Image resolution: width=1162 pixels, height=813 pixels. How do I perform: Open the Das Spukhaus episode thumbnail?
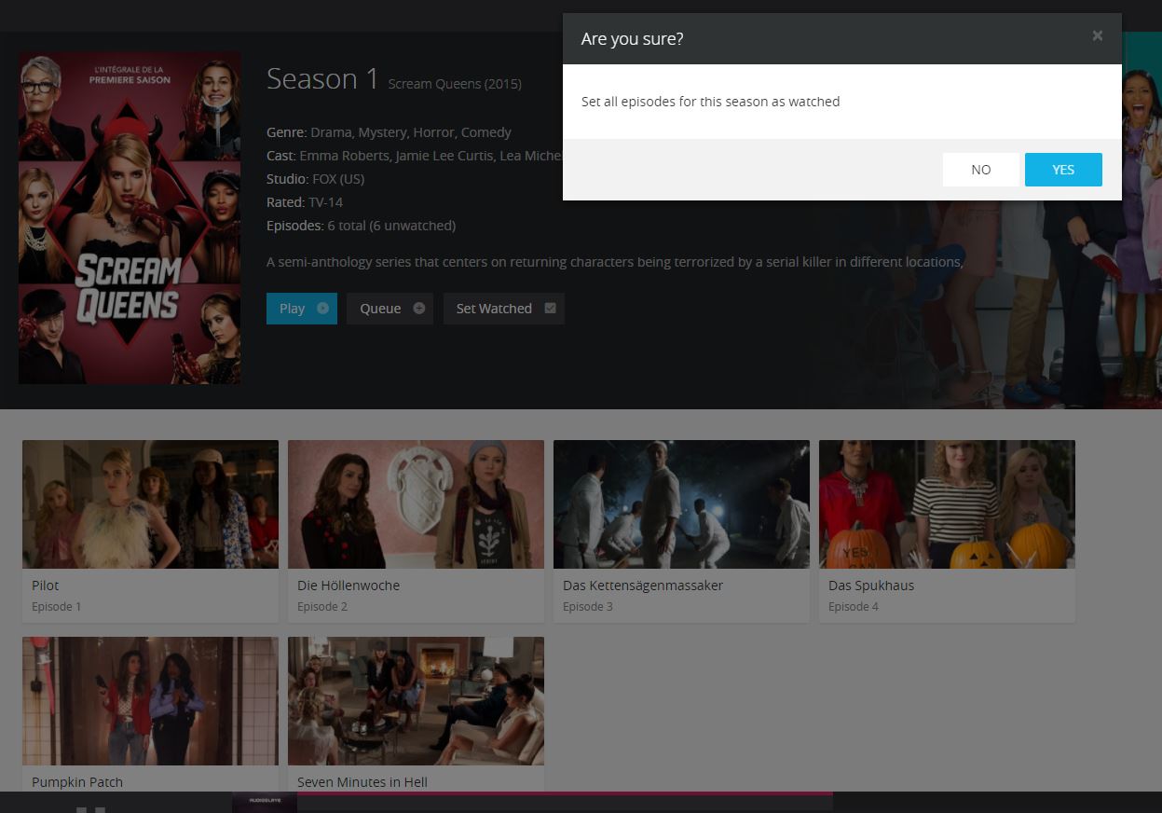point(947,504)
